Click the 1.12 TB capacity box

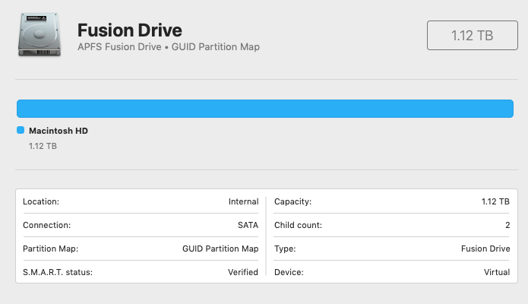[472, 36]
